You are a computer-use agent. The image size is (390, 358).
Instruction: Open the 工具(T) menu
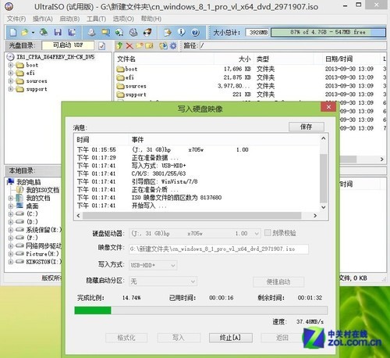[96, 19]
